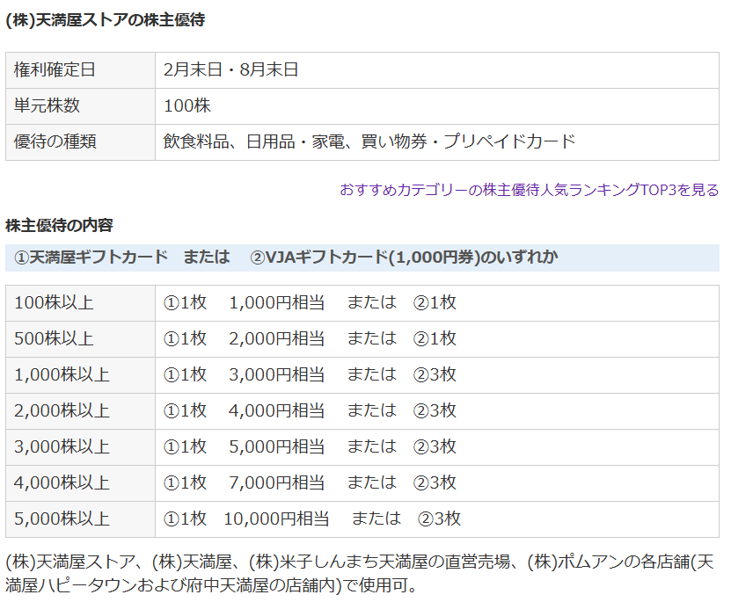Click the 100株以上 row label

pyautogui.click(x=80, y=302)
